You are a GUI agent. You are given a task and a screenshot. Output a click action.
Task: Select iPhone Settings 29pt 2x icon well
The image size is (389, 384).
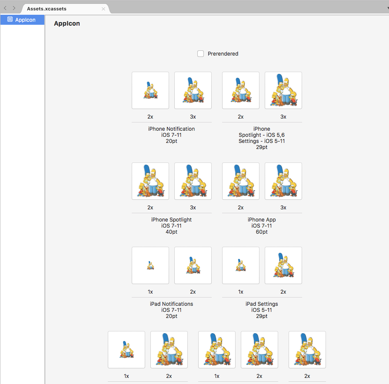(241, 90)
